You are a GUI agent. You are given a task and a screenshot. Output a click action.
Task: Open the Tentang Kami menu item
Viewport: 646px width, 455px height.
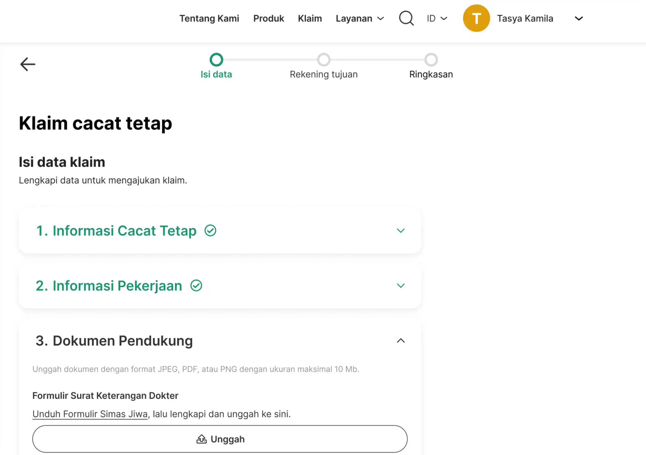click(209, 18)
